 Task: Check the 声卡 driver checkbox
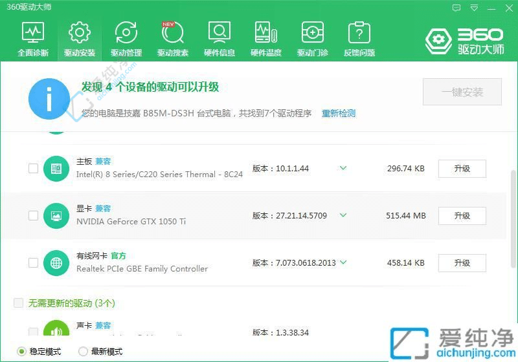tap(34, 332)
